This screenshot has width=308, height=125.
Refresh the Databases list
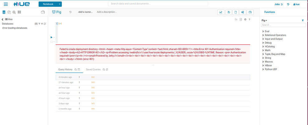tap(45, 24)
